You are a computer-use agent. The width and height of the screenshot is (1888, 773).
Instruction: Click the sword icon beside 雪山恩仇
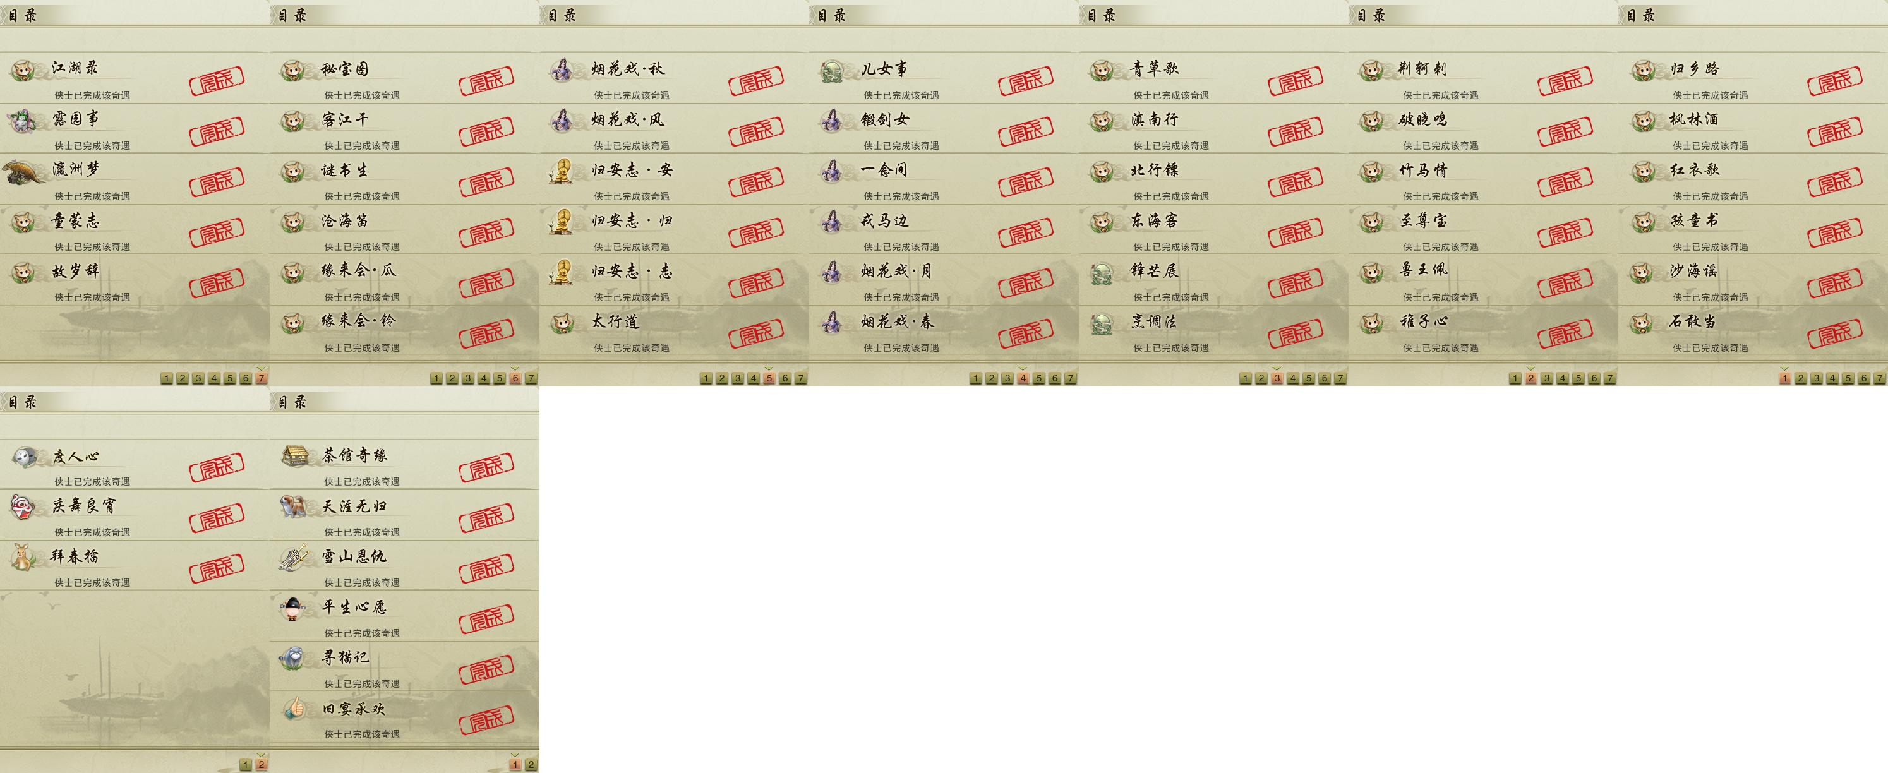pyautogui.click(x=294, y=557)
